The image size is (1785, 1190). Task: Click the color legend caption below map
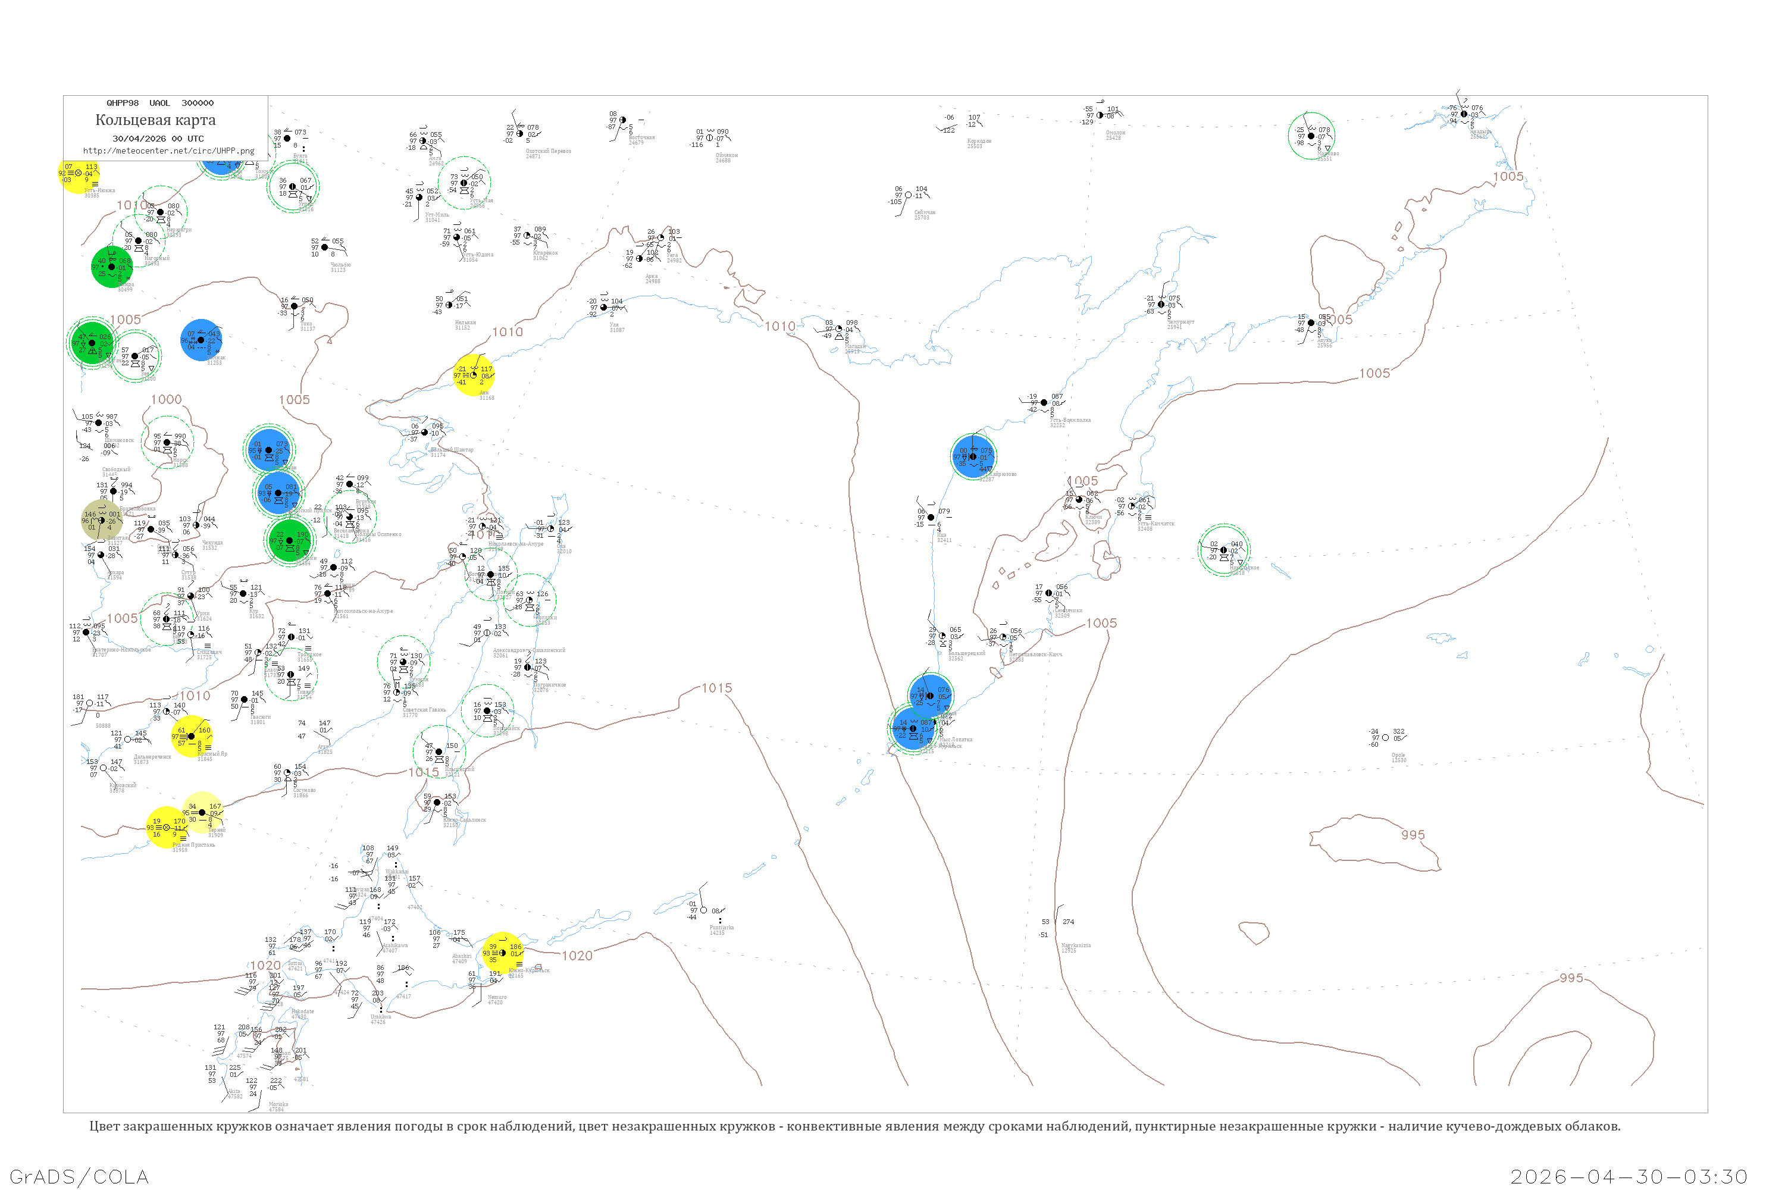click(854, 1126)
